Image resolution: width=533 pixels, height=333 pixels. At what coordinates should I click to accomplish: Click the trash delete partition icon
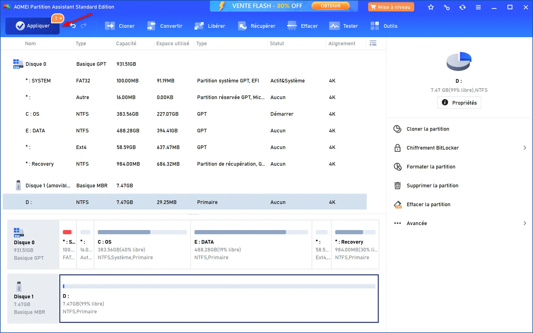398,186
